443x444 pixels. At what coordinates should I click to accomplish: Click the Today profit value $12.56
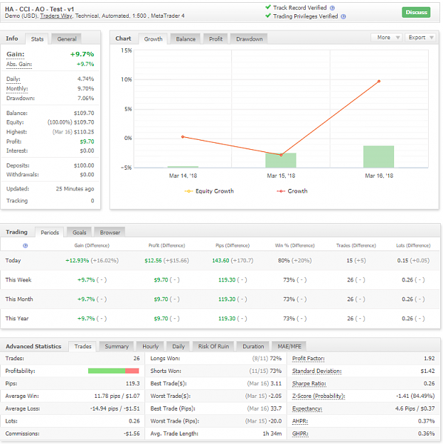pyautogui.click(x=153, y=261)
